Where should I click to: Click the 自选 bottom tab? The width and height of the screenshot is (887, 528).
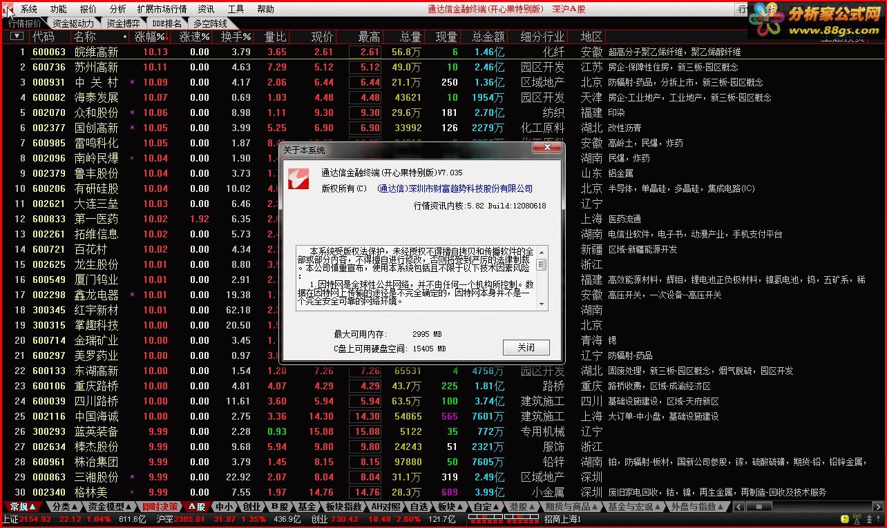419,507
